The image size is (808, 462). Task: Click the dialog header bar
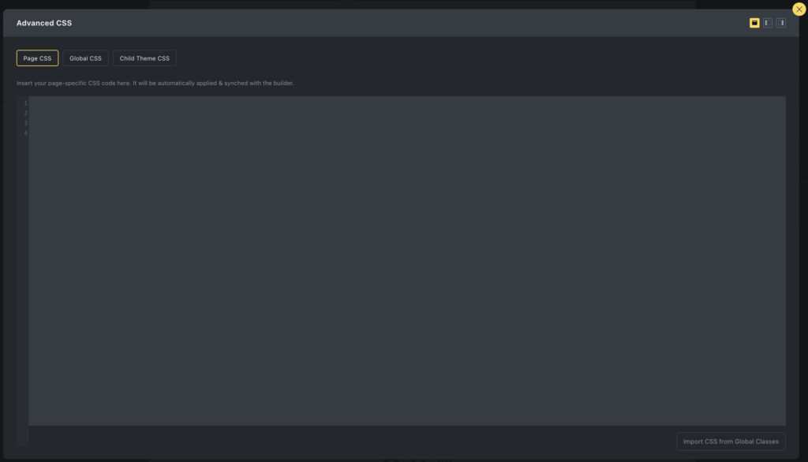(395, 23)
